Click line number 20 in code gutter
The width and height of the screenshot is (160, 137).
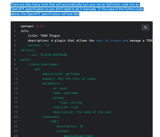click(16, 117)
